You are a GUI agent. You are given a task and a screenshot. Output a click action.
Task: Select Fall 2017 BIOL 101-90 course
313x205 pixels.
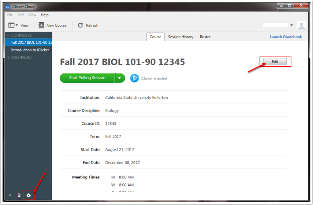(x=29, y=42)
